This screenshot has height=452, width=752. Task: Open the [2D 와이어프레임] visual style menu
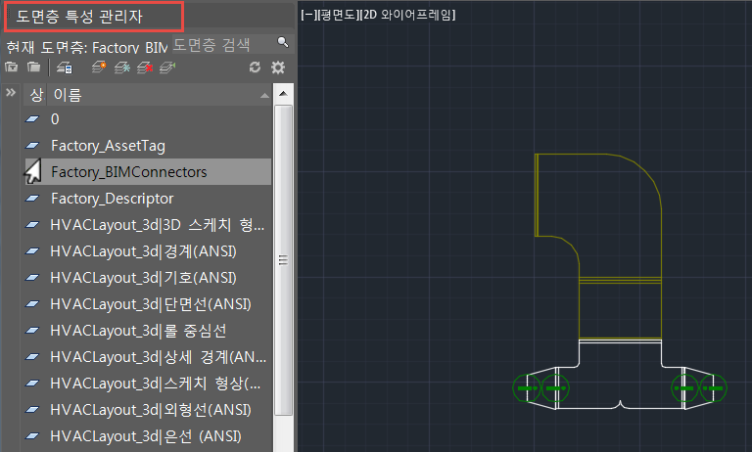tap(407, 15)
